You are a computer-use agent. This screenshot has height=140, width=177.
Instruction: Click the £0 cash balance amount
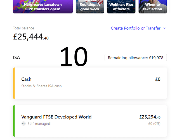click(x=158, y=79)
